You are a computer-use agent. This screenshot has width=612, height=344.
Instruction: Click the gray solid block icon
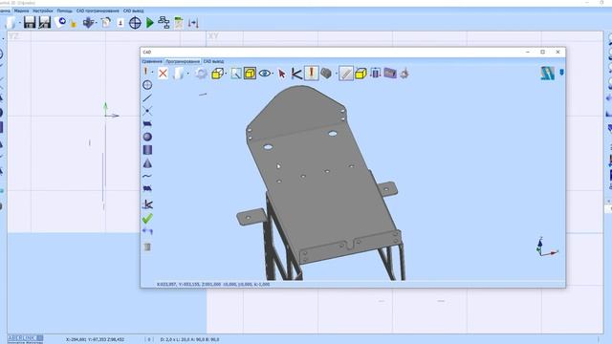point(326,74)
